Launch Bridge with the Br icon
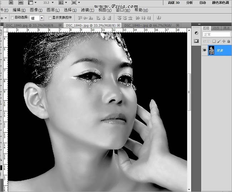Image resolution: width=232 pixels, height=192 pixels. (11, 2)
